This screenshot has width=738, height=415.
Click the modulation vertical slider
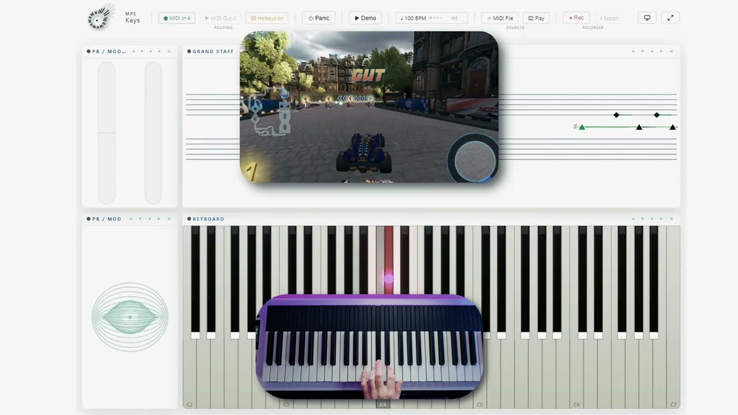point(153,133)
